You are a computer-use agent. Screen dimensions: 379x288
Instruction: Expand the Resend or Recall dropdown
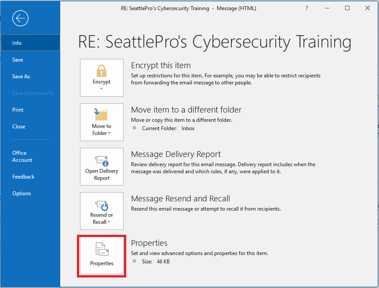pyautogui.click(x=102, y=211)
